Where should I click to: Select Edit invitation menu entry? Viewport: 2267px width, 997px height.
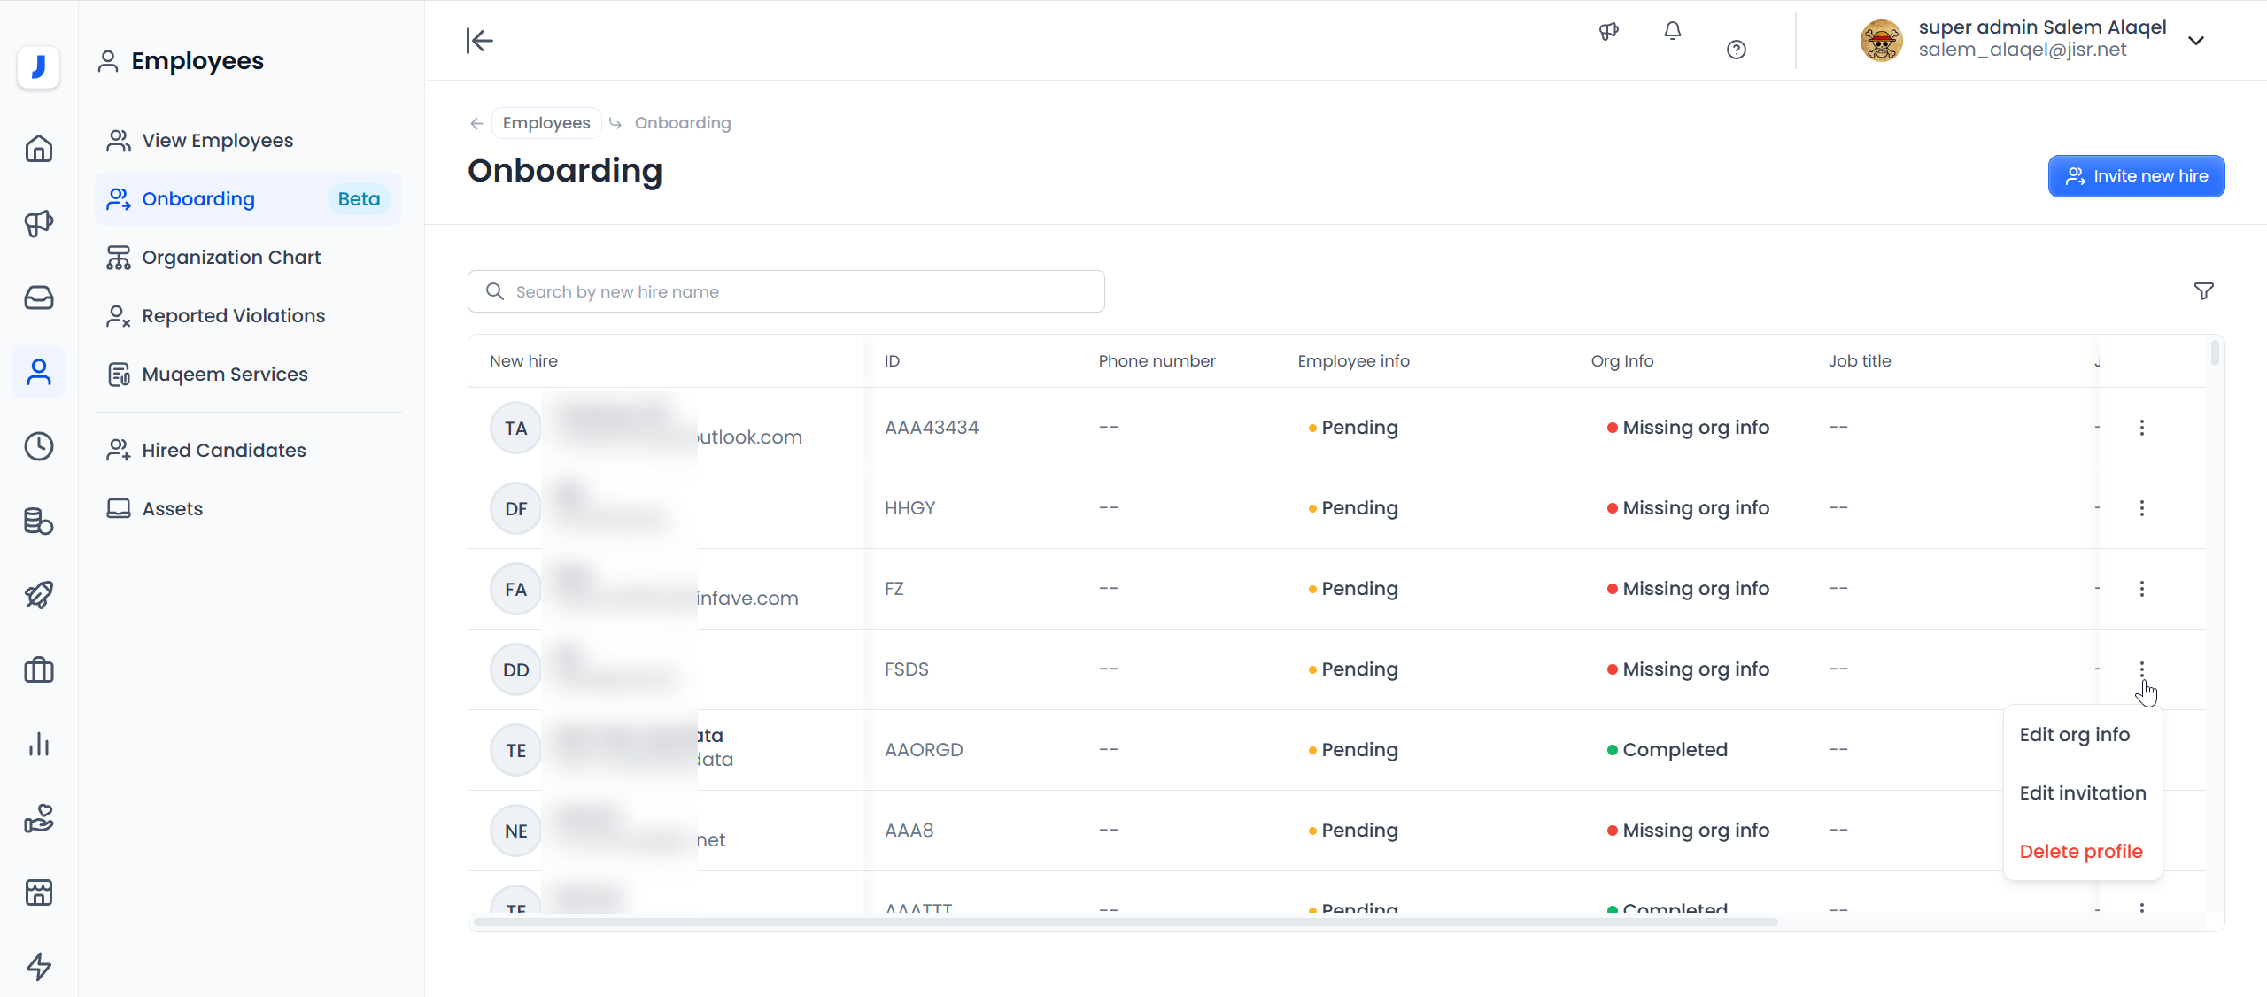(2082, 793)
